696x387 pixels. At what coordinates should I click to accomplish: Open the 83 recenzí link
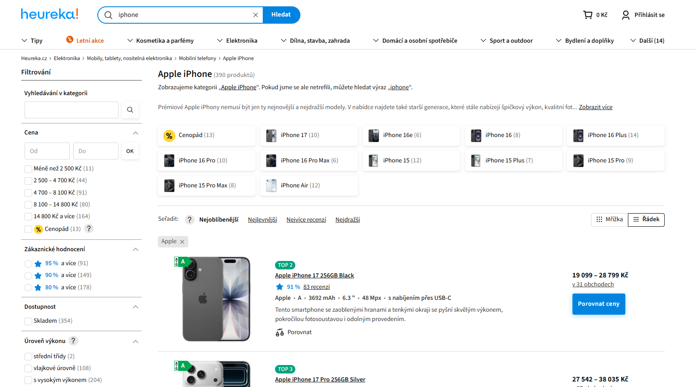click(x=316, y=287)
